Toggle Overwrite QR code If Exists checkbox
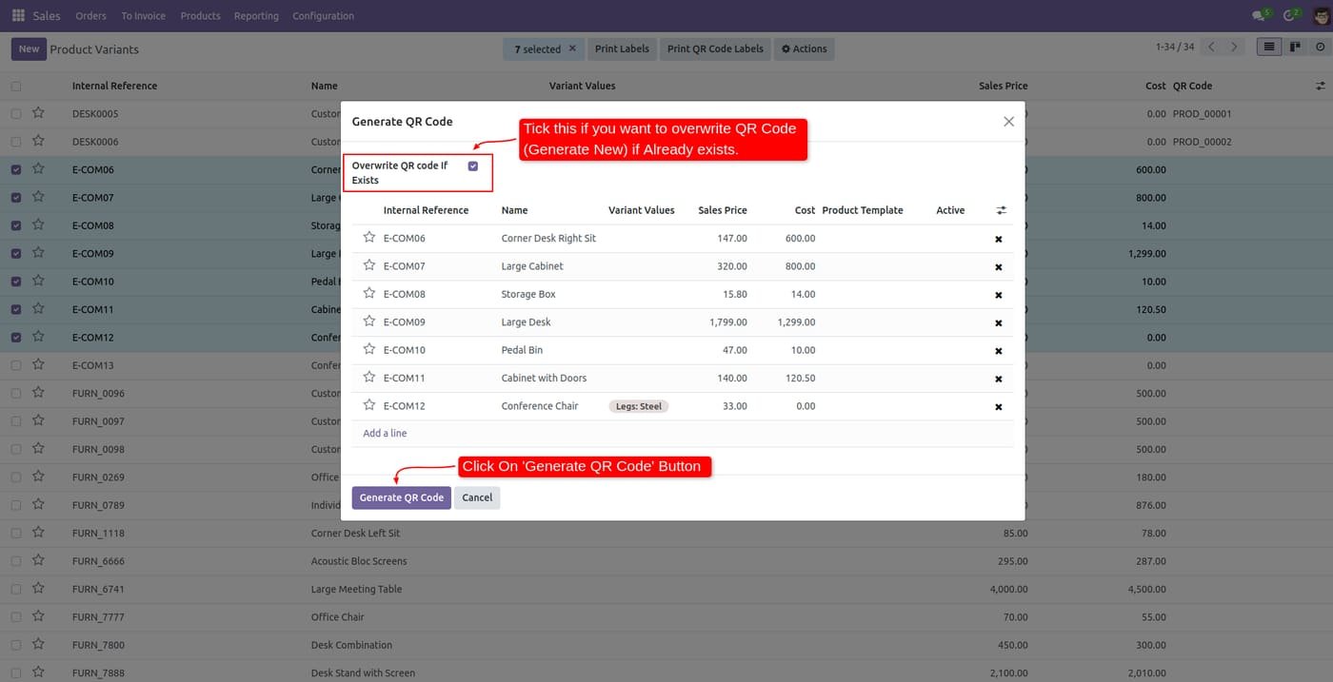 tap(473, 166)
